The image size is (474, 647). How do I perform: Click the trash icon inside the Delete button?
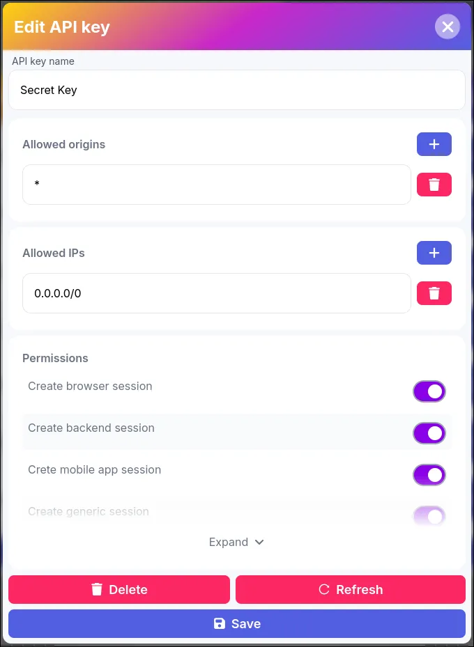tap(97, 589)
